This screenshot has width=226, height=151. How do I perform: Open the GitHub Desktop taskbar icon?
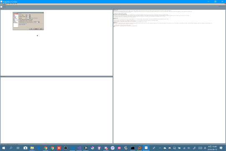click(99, 148)
